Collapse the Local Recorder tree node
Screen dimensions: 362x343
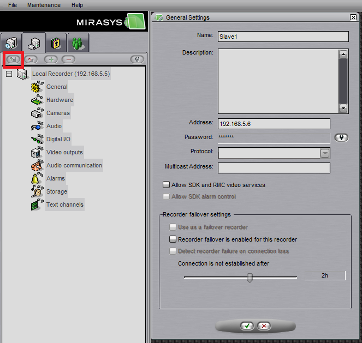click(9, 74)
